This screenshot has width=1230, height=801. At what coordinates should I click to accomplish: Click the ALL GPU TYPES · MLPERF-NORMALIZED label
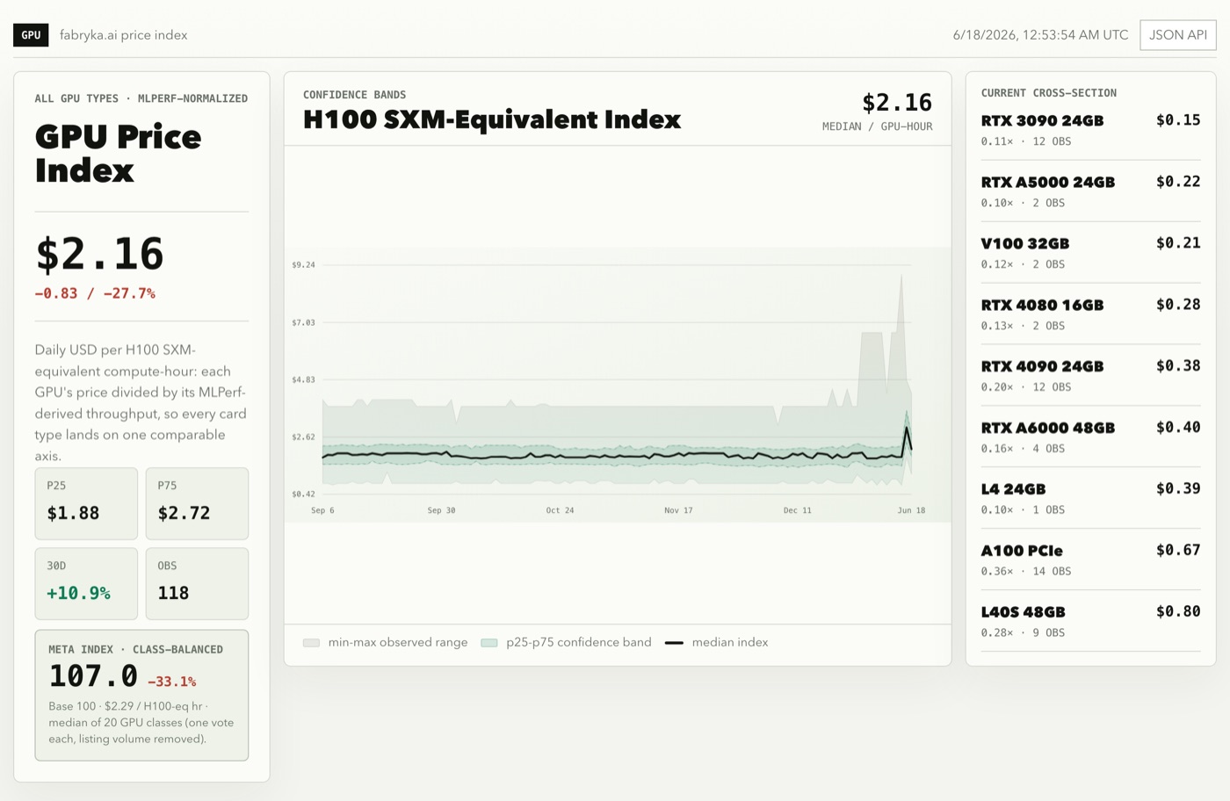[x=141, y=98]
